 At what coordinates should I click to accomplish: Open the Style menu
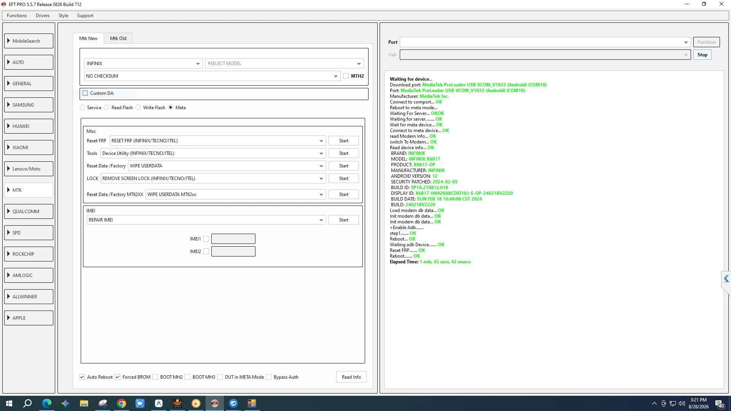(x=63, y=16)
